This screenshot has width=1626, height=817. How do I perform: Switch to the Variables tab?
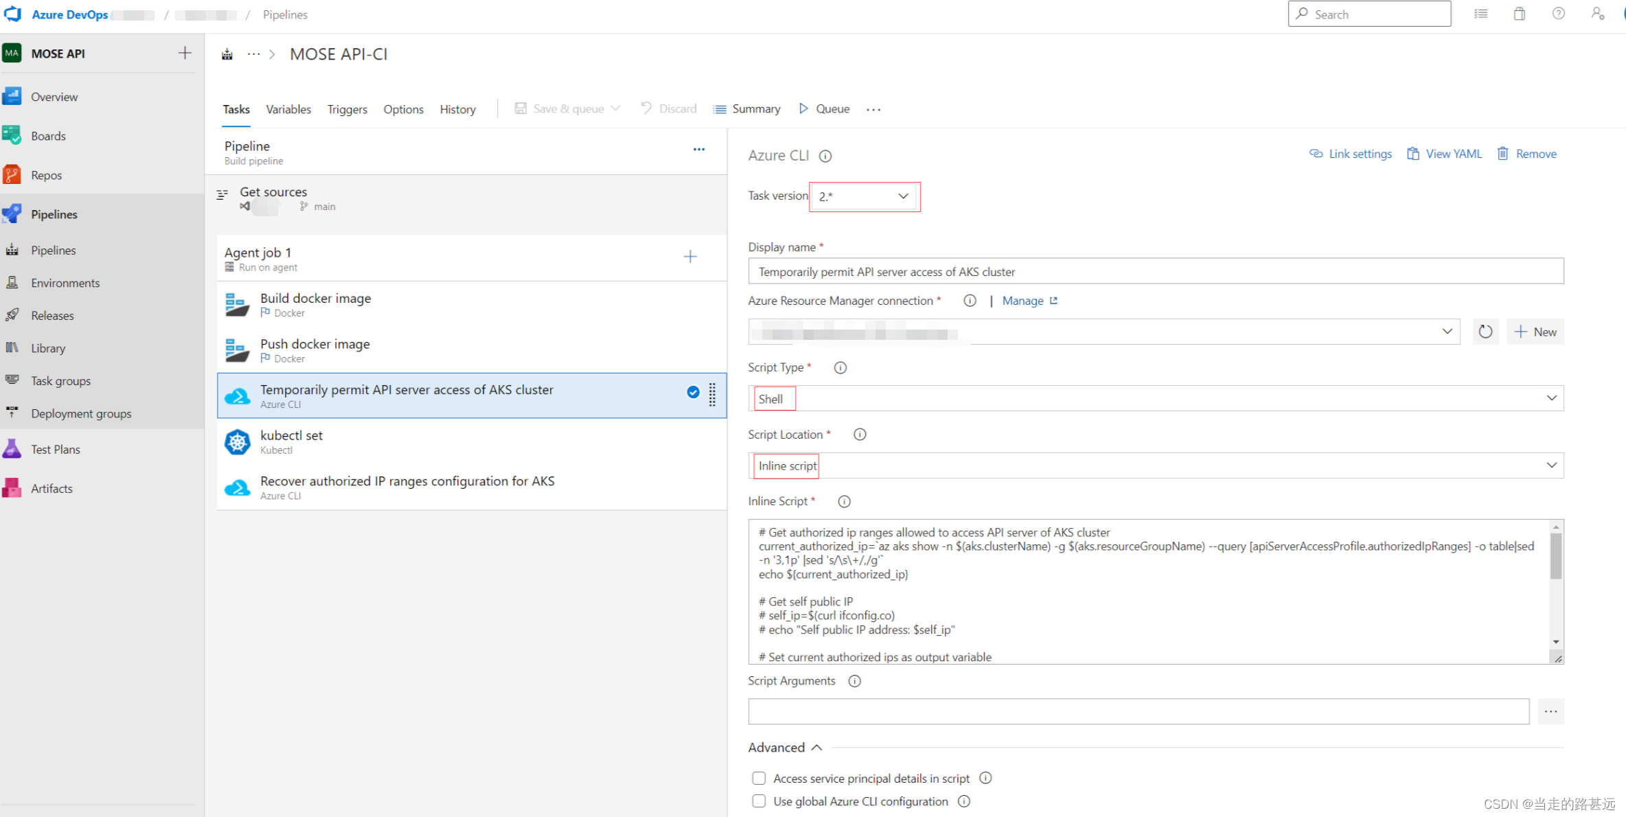click(x=288, y=108)
